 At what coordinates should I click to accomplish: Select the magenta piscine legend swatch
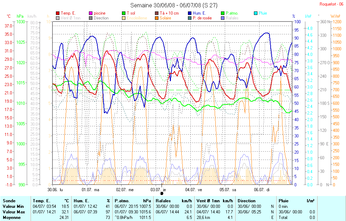[91, 13]
